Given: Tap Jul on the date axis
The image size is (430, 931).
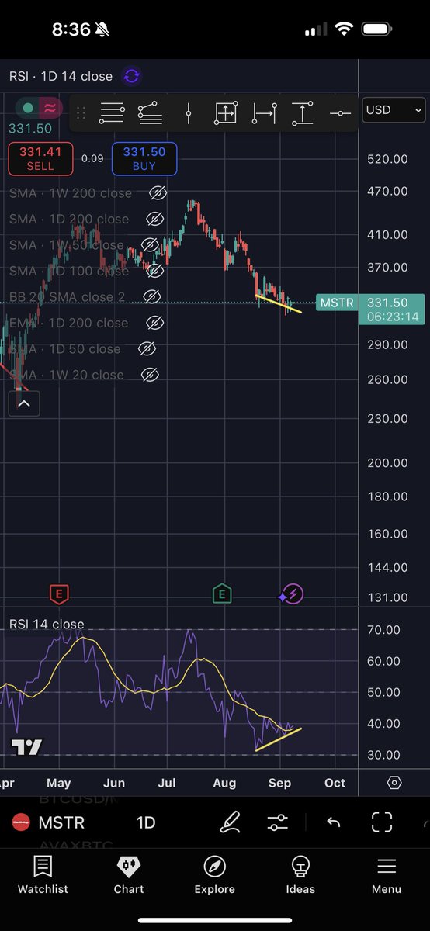Looking at the screenshot, I should click(168, 783).
